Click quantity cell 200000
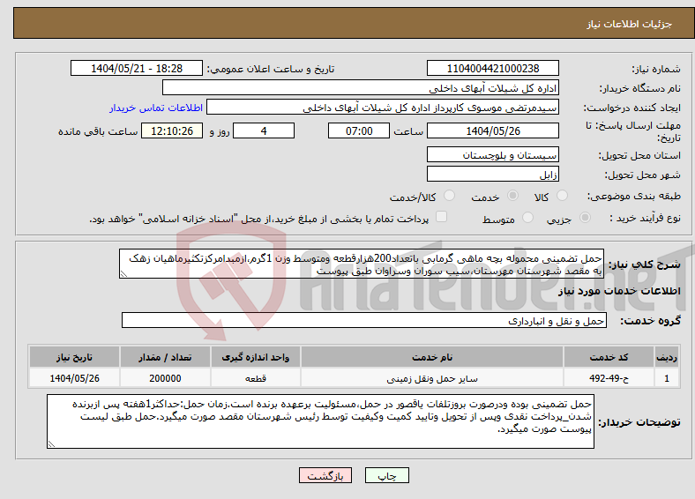Viewport: 695px width, 499px height. pos(165,378)
